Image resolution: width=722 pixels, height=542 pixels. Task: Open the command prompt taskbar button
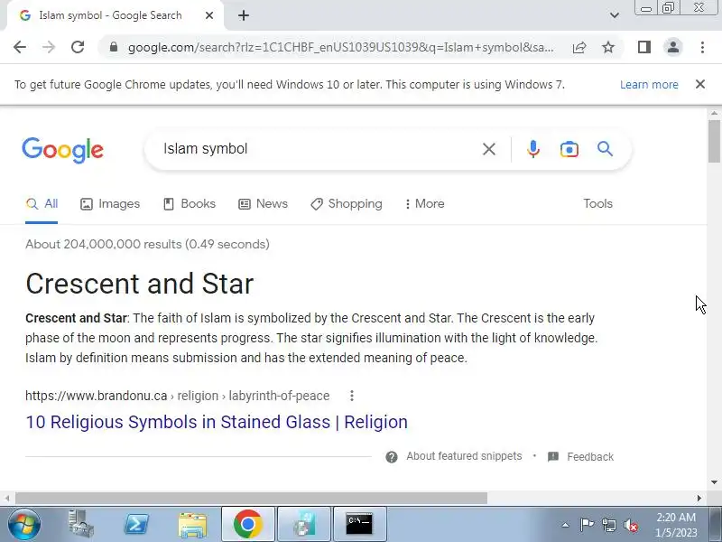359,524
